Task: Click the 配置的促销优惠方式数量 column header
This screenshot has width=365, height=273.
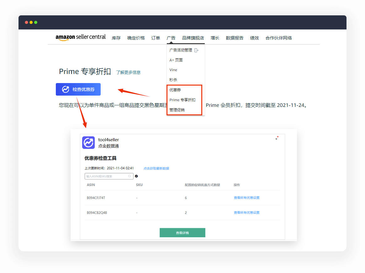Action: [202, 185]
